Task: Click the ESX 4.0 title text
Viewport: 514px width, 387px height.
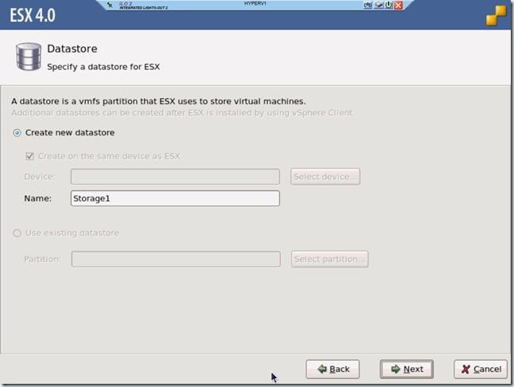Action: (33, 15)
